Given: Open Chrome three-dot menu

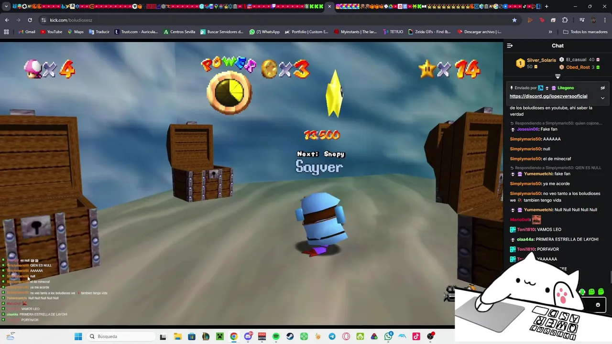Looking at the screenshot, I should tap(605, 20).
